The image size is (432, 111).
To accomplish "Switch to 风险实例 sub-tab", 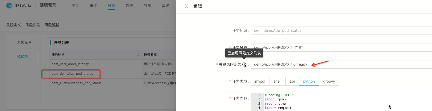I will pos(33,25).
